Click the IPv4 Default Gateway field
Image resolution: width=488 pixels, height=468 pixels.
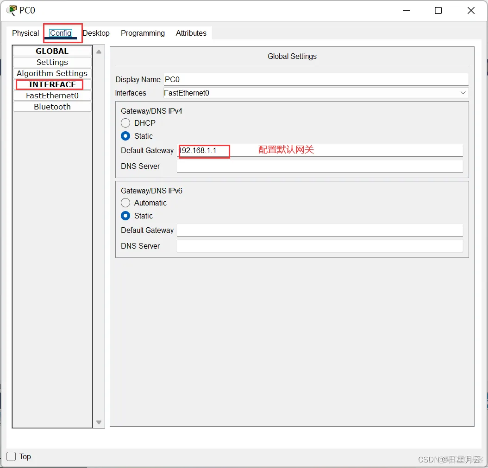[319, 151]
